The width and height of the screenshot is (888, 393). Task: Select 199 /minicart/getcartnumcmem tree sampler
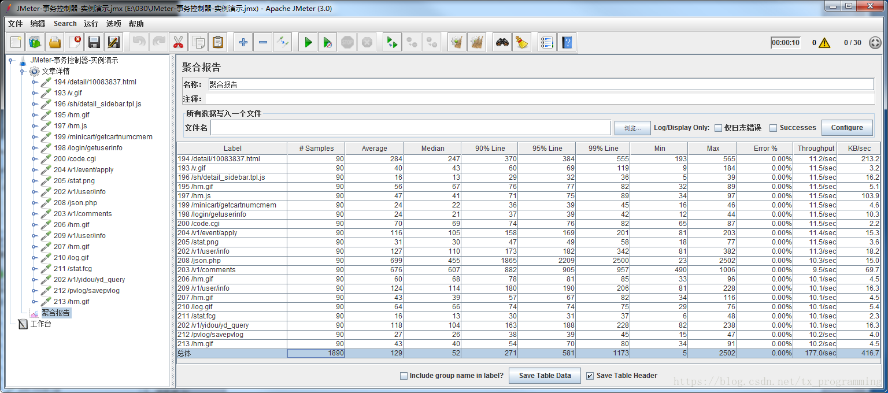[103, 137]
